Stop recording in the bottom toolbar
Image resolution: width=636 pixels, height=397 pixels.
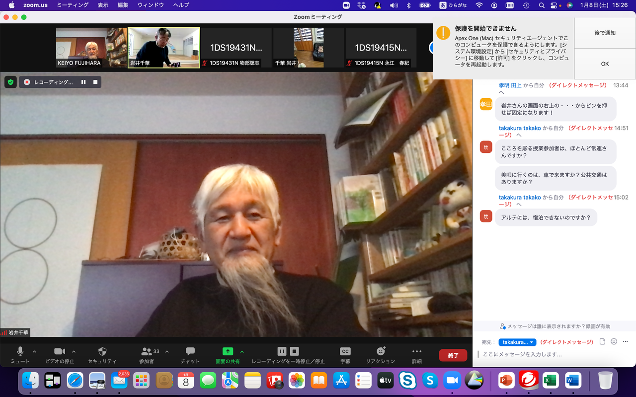294,351
